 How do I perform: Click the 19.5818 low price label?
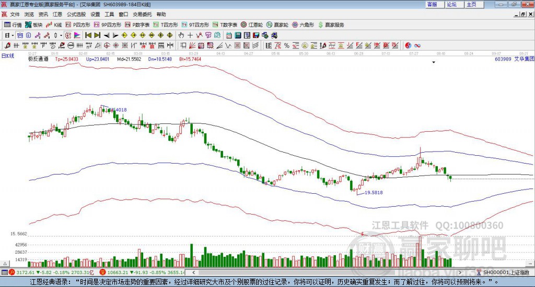(374, 193)
